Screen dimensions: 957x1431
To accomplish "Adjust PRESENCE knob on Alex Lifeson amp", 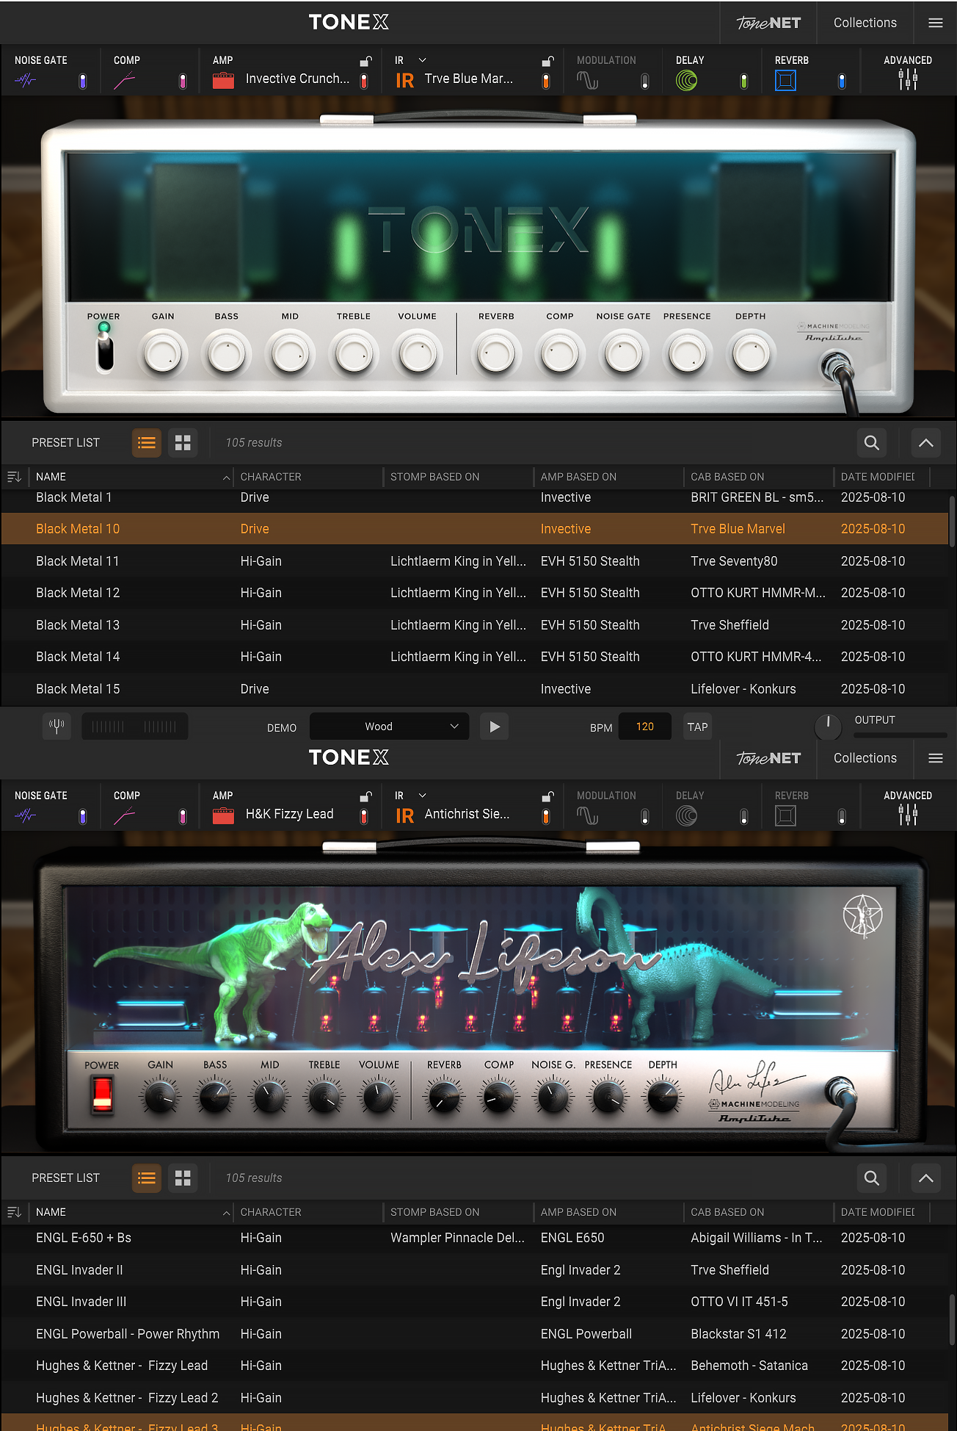I will (x=608, y=1097).
